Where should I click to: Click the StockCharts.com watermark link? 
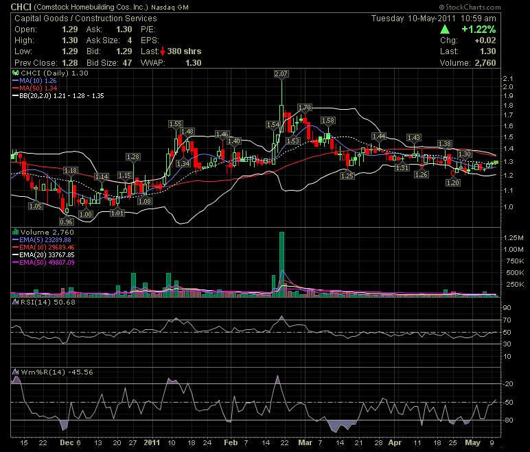coord(470,7)
